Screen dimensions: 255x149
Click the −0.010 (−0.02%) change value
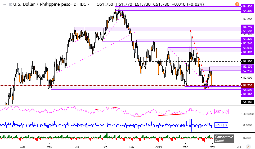pos(188,4)
